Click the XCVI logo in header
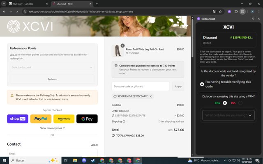The width and height of the screenshot is (263, 164). 30,26
